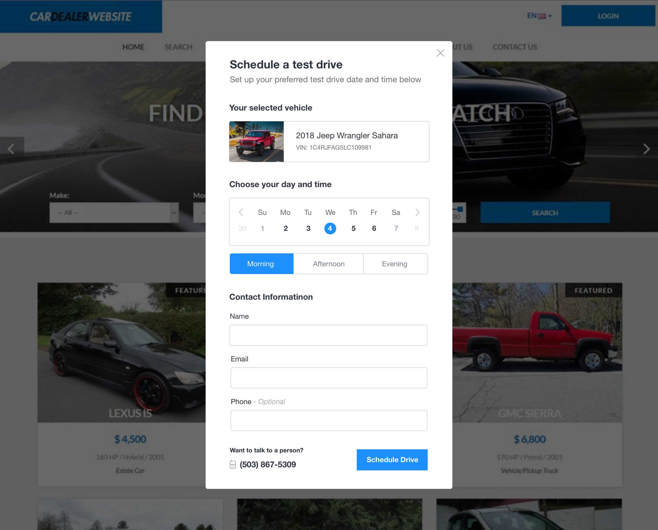Click the CarDealerWebsite logo
This screenshot has width=658, height=530.
point(81,17)
